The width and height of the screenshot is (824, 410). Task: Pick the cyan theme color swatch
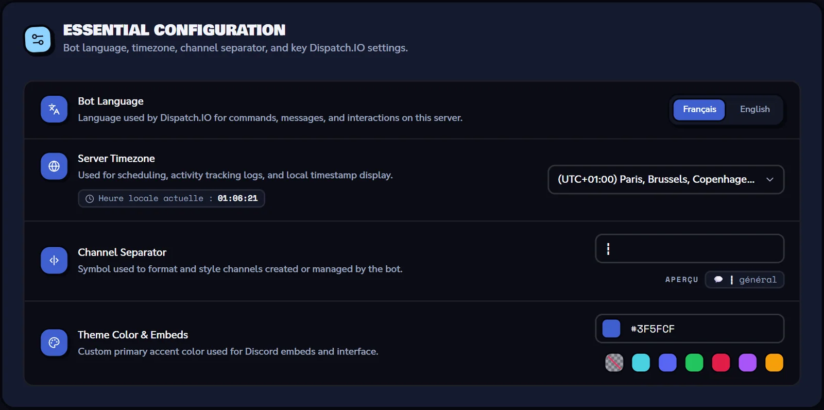pos(641,363)
